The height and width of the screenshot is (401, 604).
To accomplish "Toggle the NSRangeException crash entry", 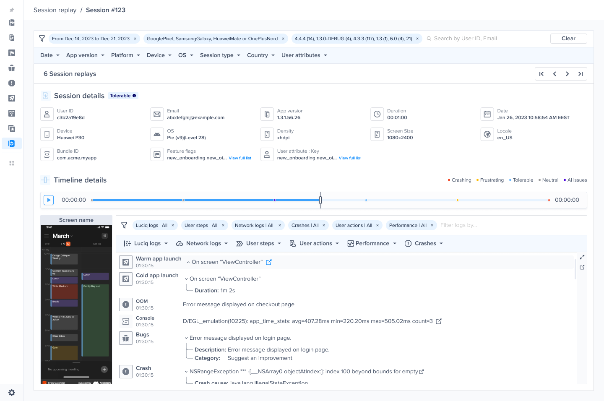I will (186, 372).
